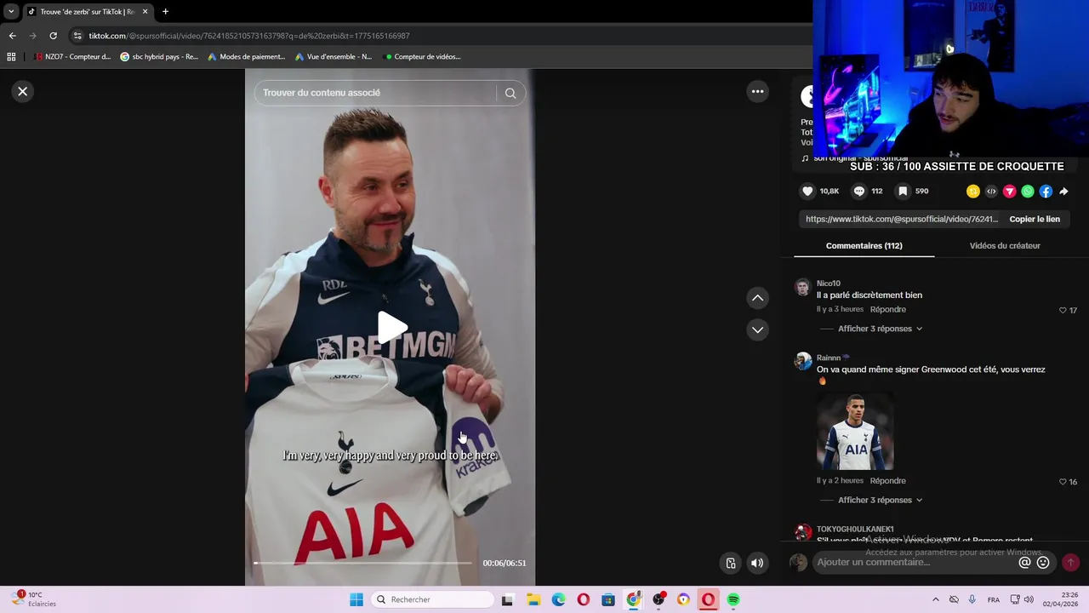
Task: Open the Vue d'ensemble bookmark
Action: [x=334, y=57]
